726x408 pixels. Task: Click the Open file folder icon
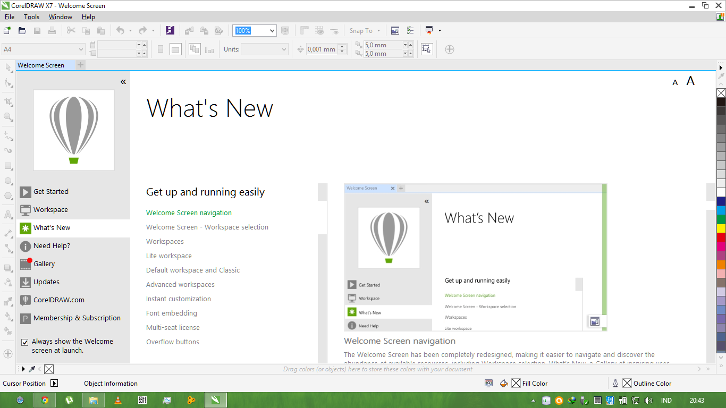(x=22, y=31)
